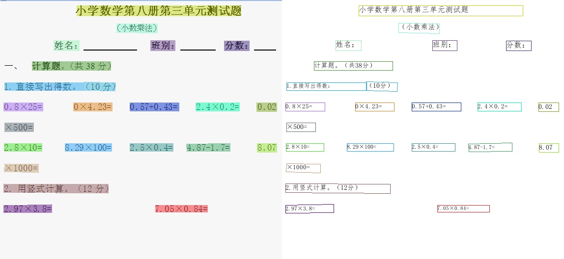Select the blue highlighted 1. 直接写出得数 line
This screenshot has width=564, height=259.
click(x=60, y=87)
